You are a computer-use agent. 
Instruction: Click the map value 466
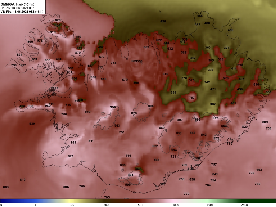[207, 23]
